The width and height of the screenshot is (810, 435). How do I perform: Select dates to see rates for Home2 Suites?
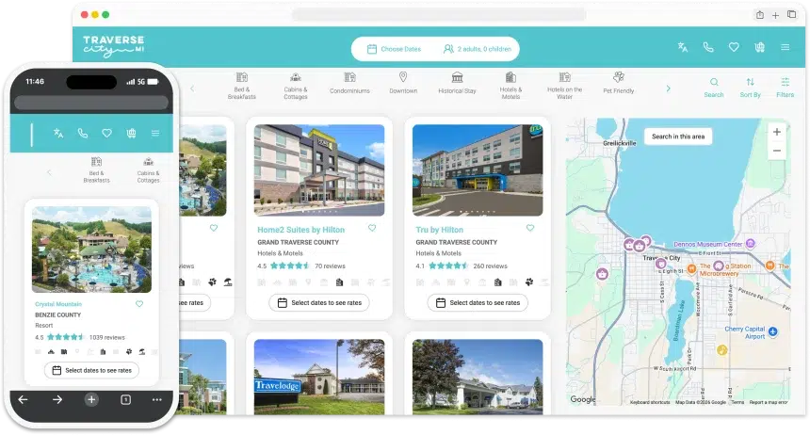(319, 303)
